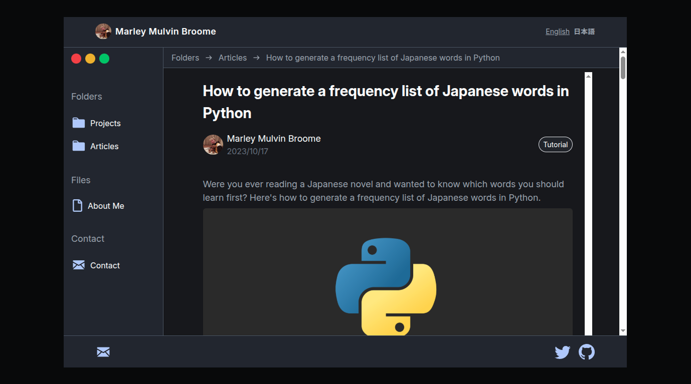This screenshot has height=384, width=691.
Task: Go to Folders in the breadcrumb
Action: click(x=185, y=58)
